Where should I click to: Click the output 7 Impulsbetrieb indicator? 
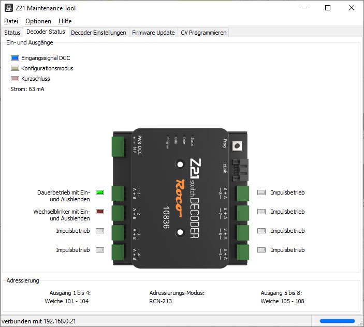261,212
